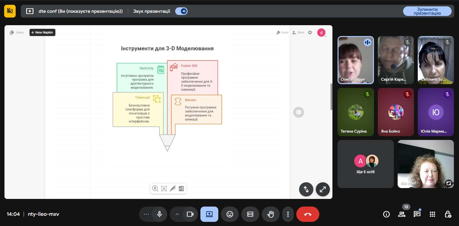Image resolution: width=459 pixels, height=226 pixels.
Task: Open the emoji reactions panel
Action: coord(229,214)
